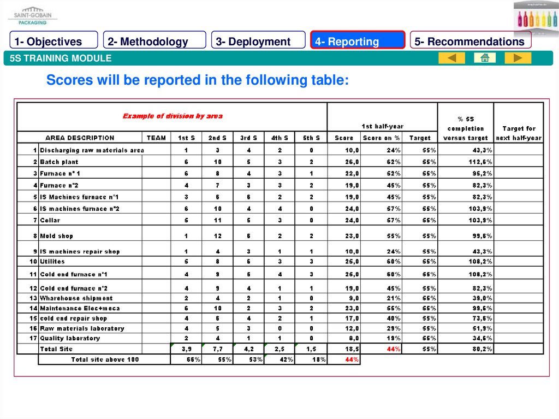Select the 4- Reporting tab
The image size is (559, 419).
pos(358,42)
